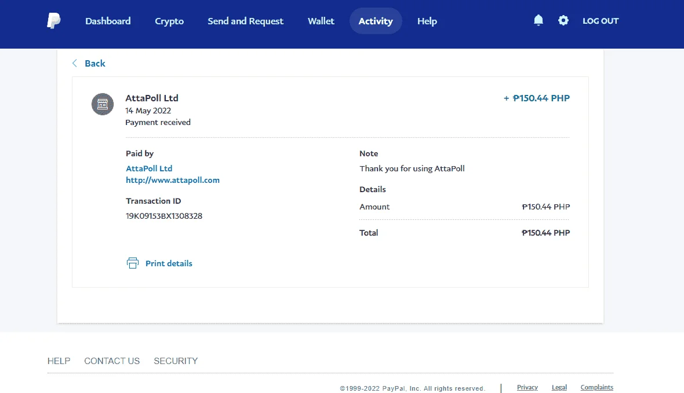Open CONTACT US footer link
This screenshot has width=684, height=393.
point(112,361)
